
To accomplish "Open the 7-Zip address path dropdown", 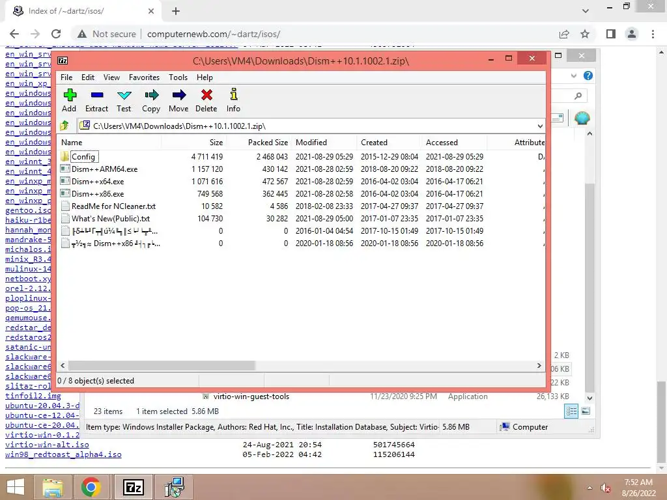I will coord(540,126).
